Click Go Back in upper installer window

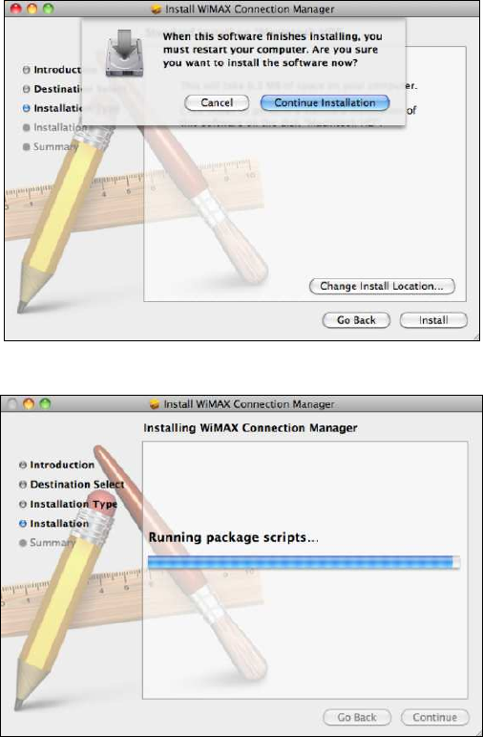point(356,320)
